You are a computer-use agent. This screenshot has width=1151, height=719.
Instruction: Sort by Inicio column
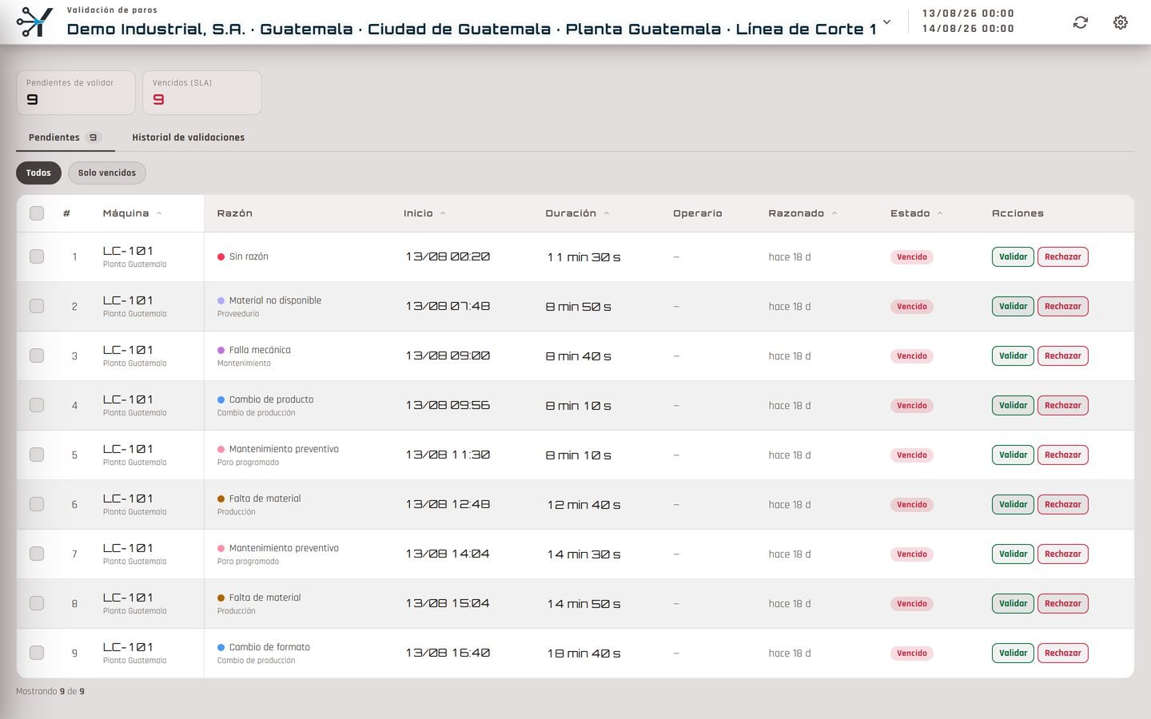tap(424, 213)
